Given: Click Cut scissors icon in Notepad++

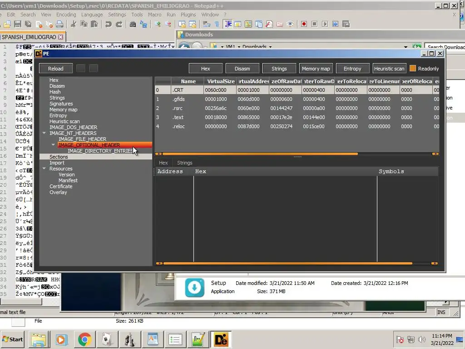Looking at the screenshot, I should pos(74,25).
